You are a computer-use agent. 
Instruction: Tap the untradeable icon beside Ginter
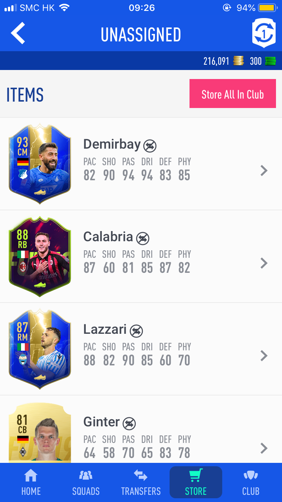[129, 423]
